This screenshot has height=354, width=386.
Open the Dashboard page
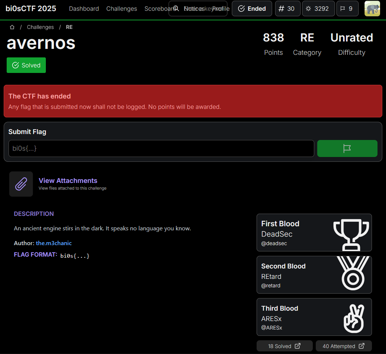(84, 9)
